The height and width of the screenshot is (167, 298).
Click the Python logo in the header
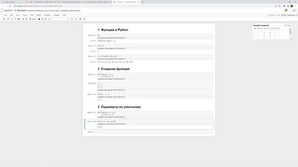(286, 11)
